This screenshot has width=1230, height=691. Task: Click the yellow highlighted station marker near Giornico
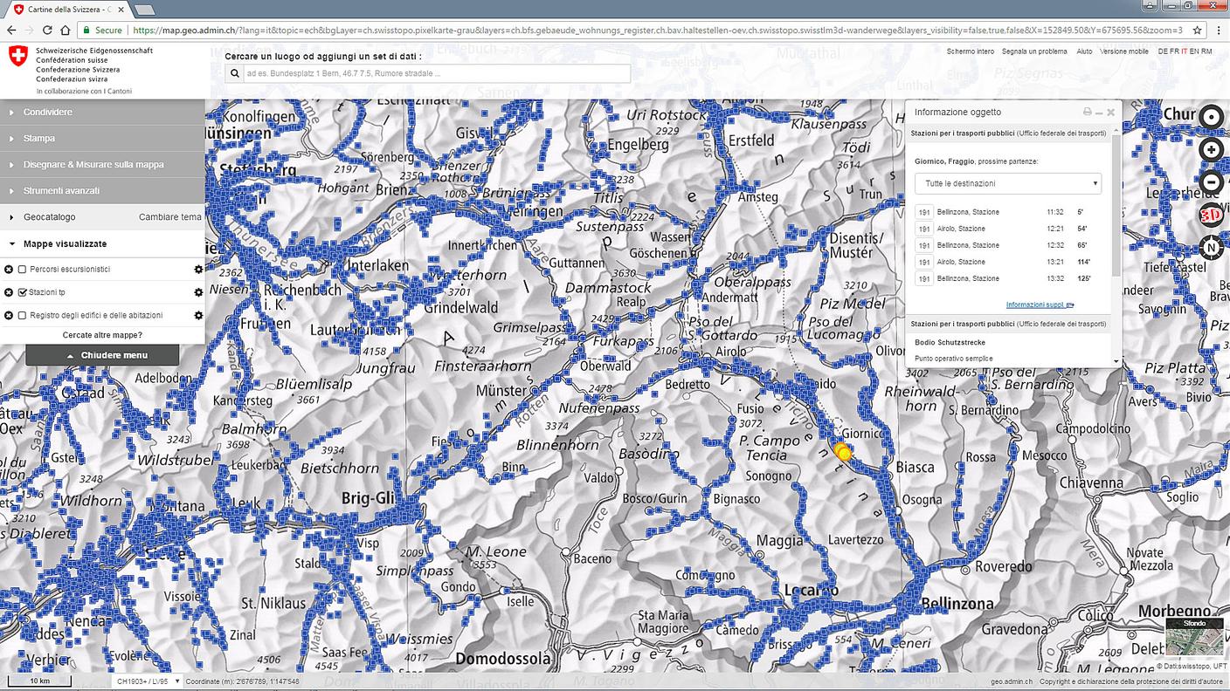(842, 452)
